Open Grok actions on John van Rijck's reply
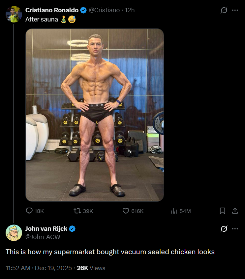Viewport: 245px width, 279px height. click(224, 228)
